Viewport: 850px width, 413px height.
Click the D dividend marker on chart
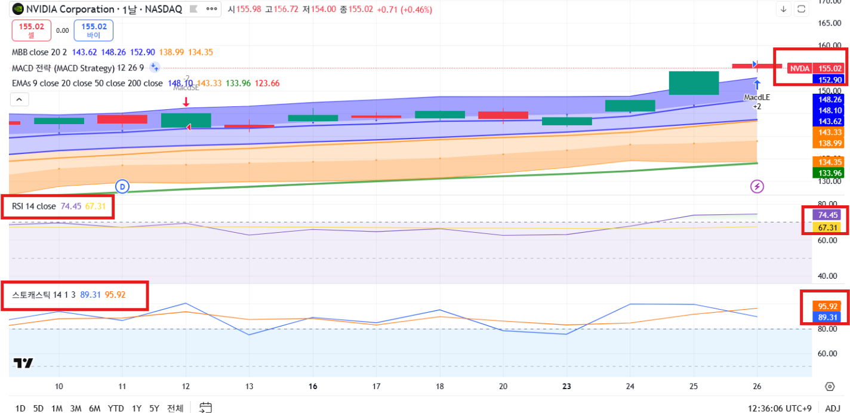pos(122,186)
